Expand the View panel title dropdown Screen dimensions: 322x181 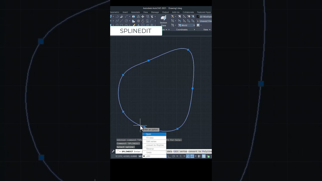[x=207, y=30]
